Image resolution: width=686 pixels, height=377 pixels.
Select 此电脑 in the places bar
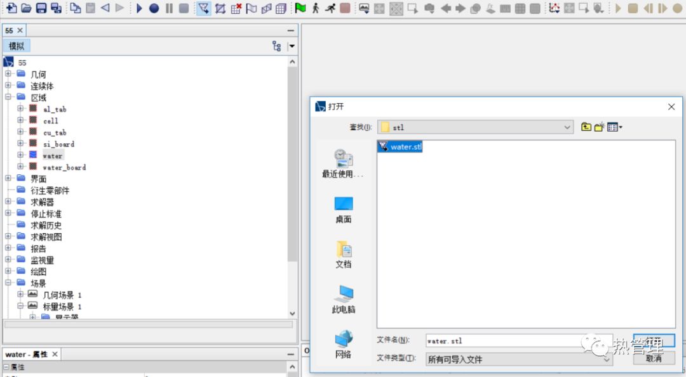click(x=344, y=300)
